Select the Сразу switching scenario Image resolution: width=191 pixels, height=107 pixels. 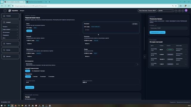click(28, 71)
